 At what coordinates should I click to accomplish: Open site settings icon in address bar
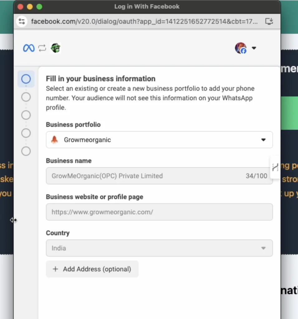[22, 21]
